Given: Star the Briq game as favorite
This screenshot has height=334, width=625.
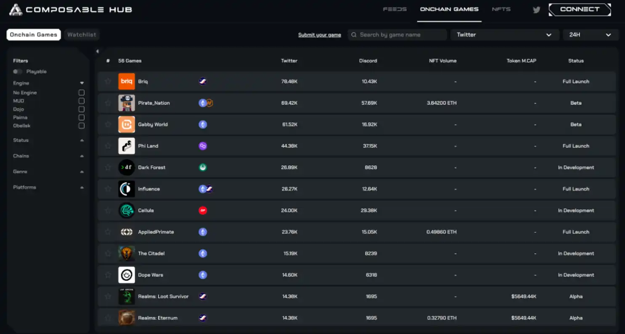Looking at the screenshot, I should point(108,81).
